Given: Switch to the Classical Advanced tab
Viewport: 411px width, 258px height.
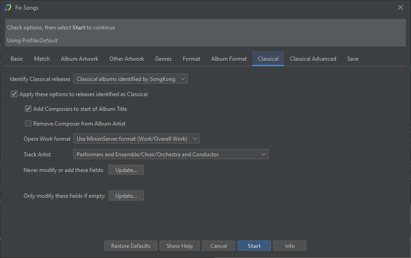Looking at the screenshot, I should pyautogui.click(x=313, y=59).
